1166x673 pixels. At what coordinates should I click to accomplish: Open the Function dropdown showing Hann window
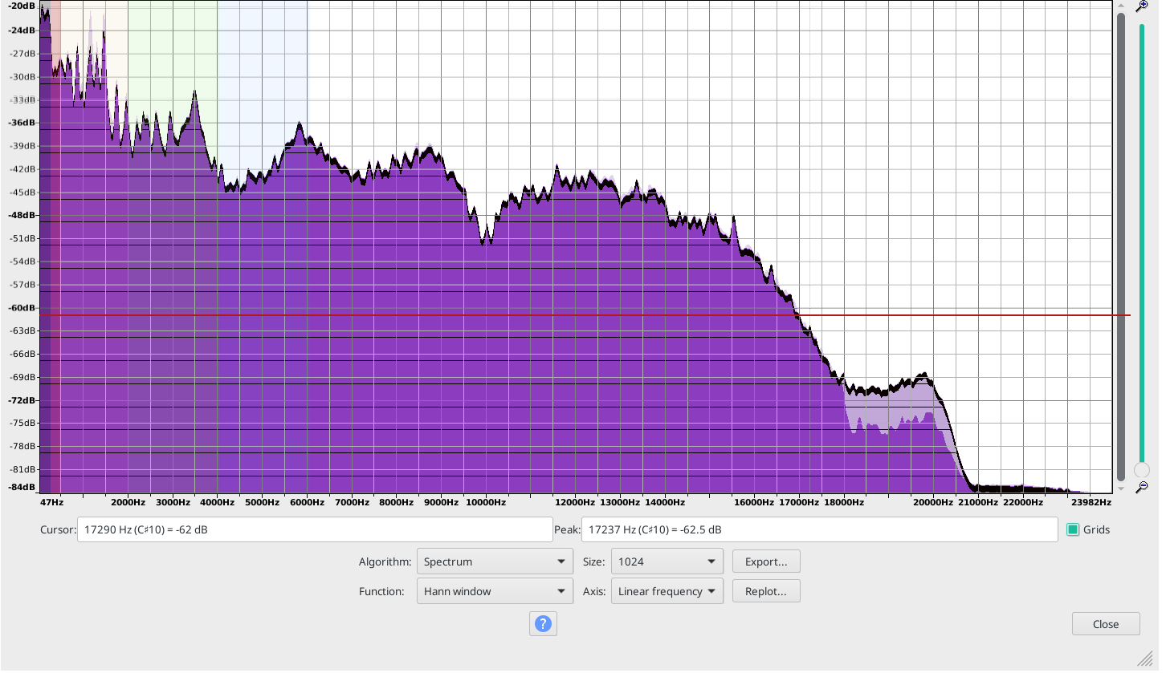495,591
